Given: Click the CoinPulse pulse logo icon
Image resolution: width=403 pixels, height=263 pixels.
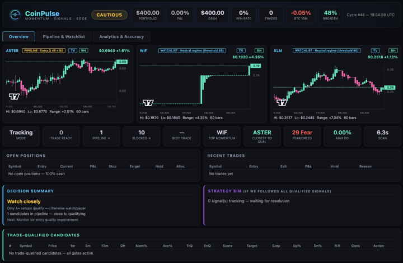Looking at the screenshot, I should pos(15,15).
